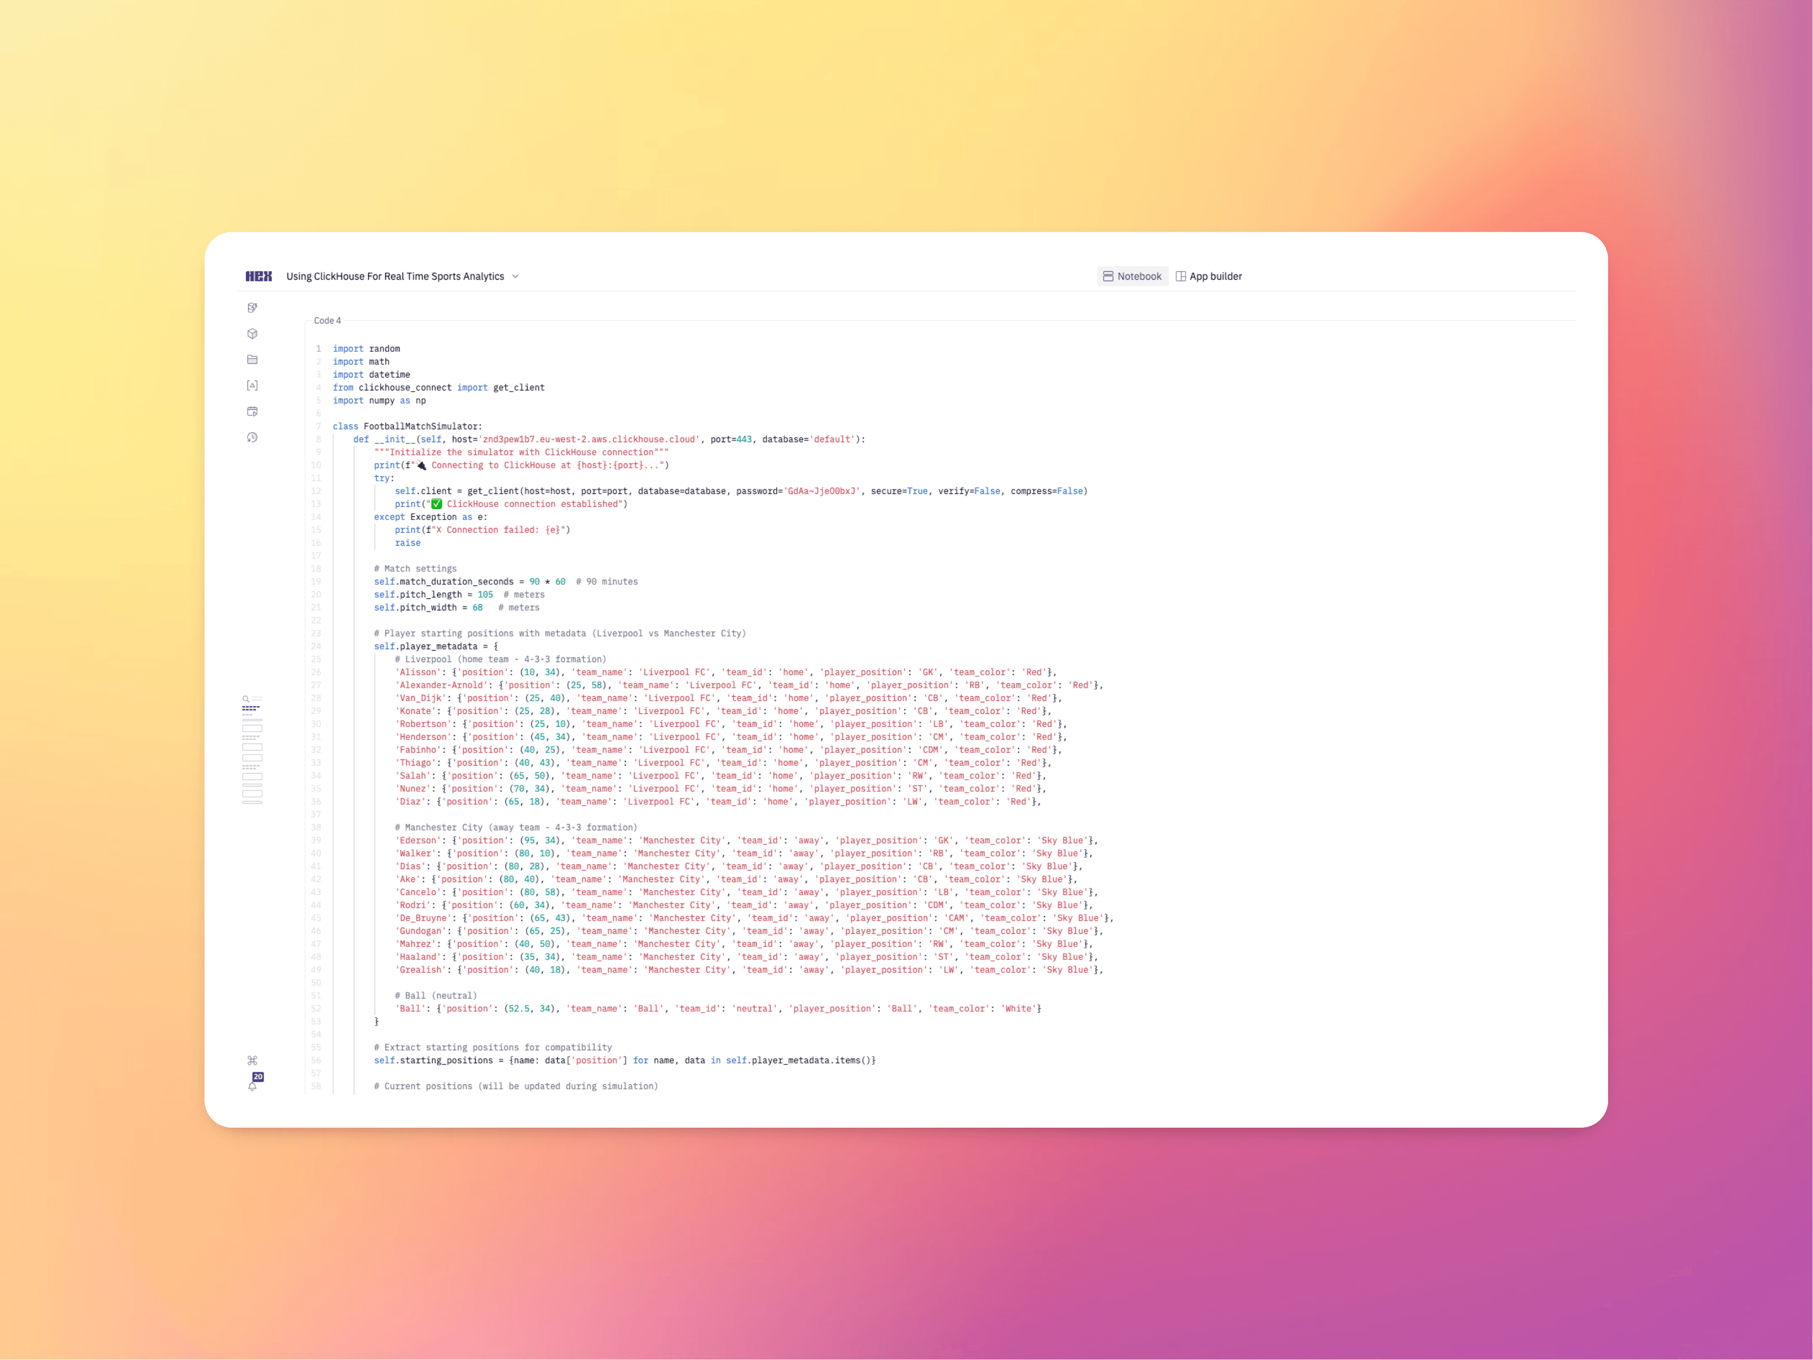This screenshot has height=1360, width=1813.
Task: Open the scheduled runs calendar icon
Action: coord(253,411)
